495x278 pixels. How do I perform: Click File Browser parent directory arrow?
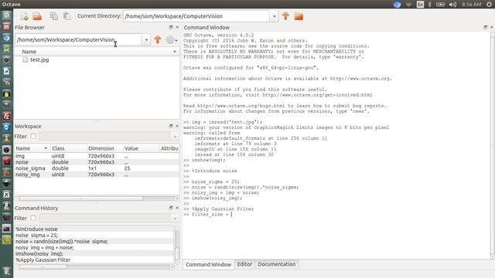[x=158, y=39]
